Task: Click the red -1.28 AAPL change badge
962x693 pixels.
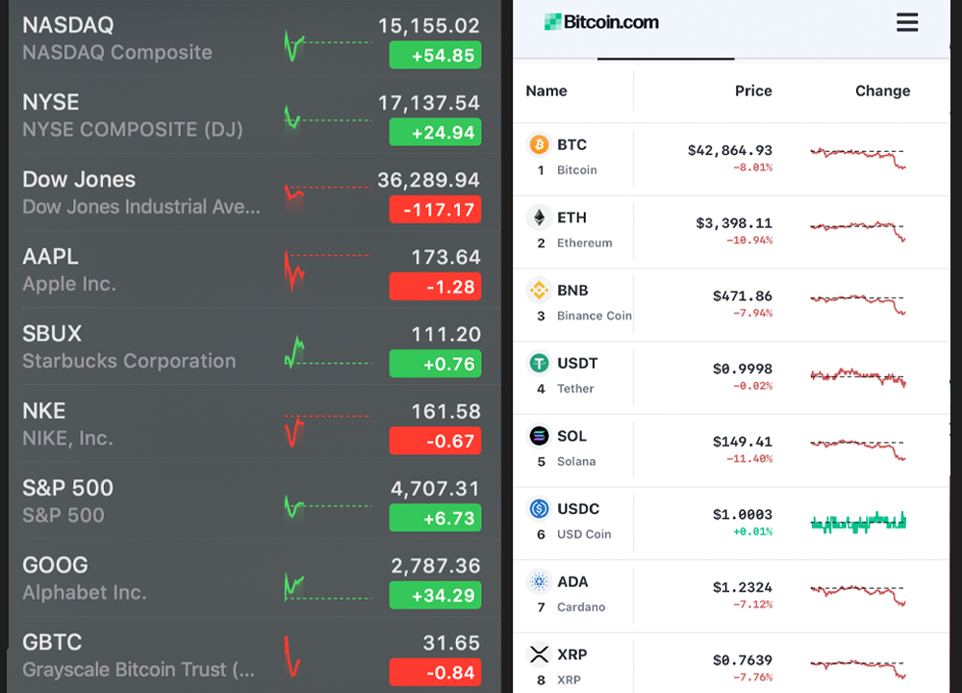Action: 435,287
